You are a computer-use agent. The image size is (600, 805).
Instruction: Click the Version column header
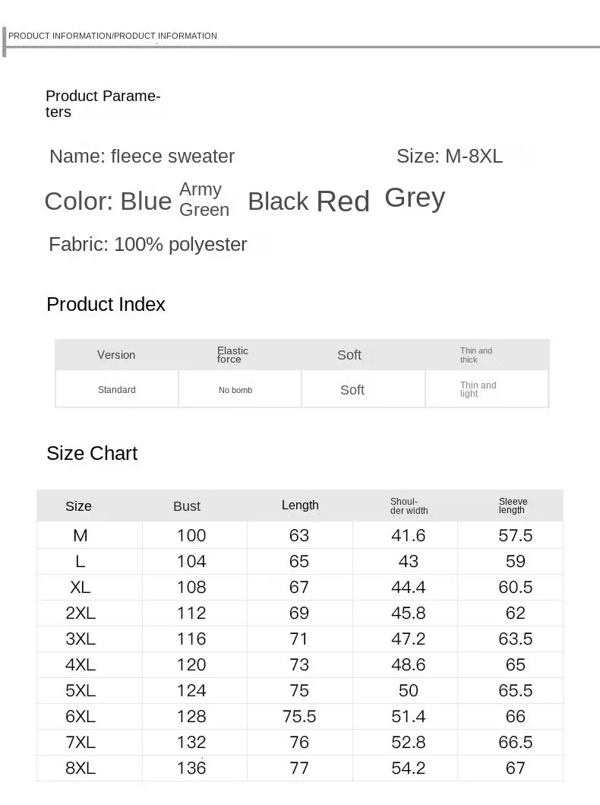(x=116, y=355)
